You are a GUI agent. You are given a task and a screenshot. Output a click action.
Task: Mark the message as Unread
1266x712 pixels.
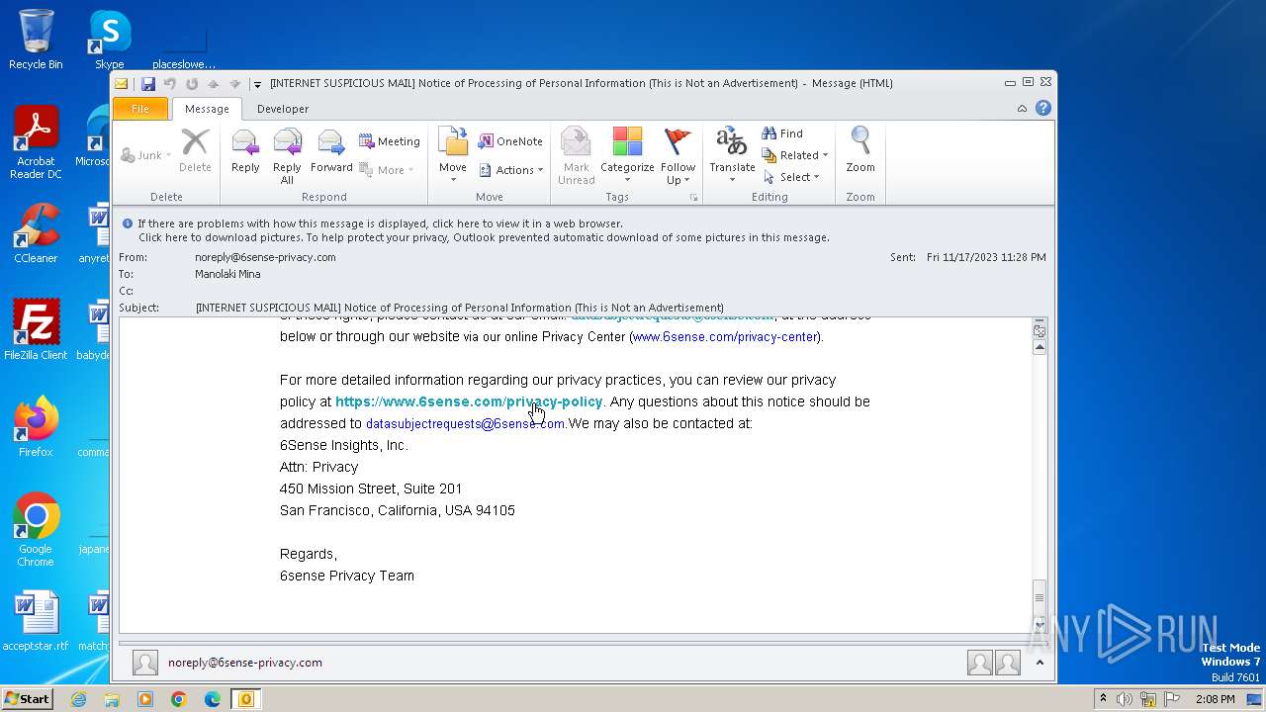click(576, 156)
